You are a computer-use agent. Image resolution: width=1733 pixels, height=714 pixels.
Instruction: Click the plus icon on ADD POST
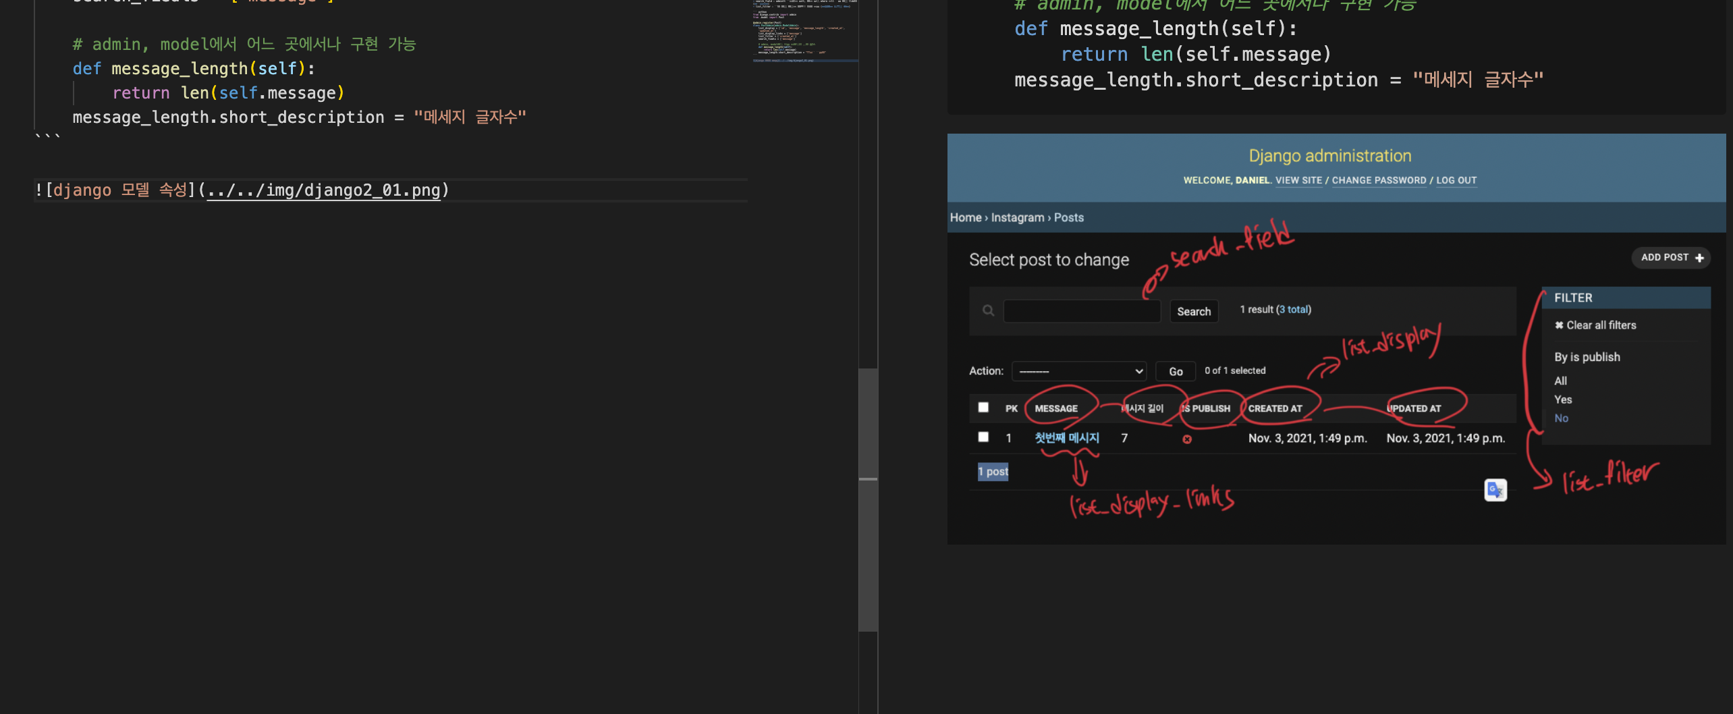[x=1699, y=258]
